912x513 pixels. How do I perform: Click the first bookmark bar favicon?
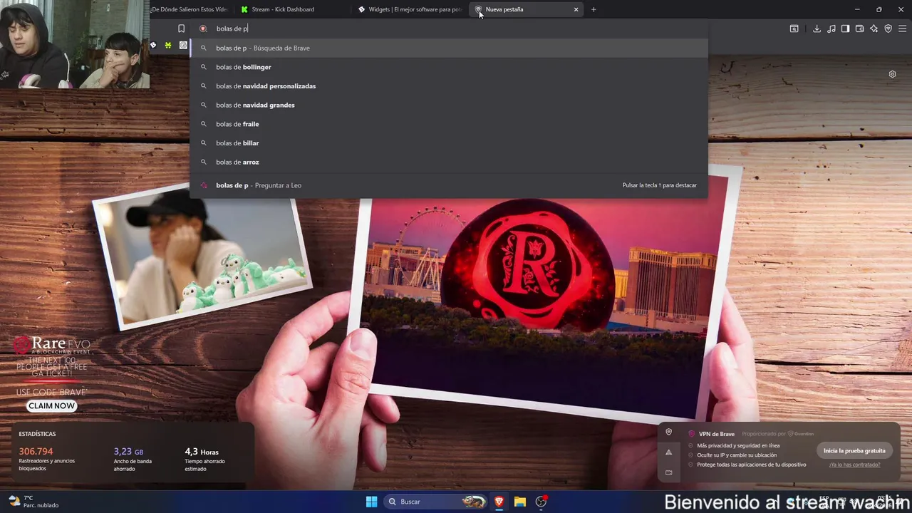point(152,45)
